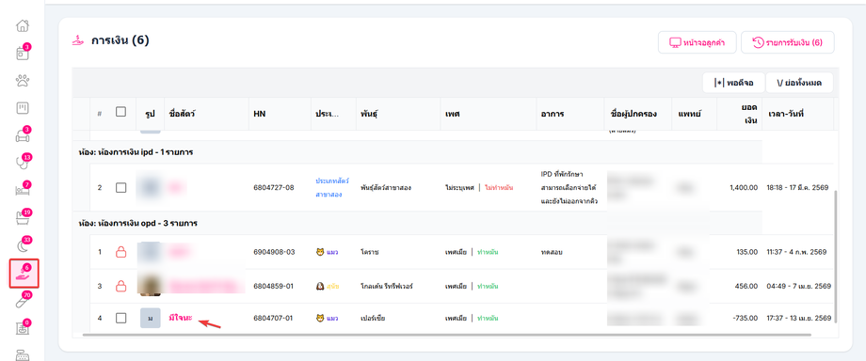The image size is (866, 361).
Task: Click cat icon in HN 6904908-03 row
Action: [x=320, y=252]
